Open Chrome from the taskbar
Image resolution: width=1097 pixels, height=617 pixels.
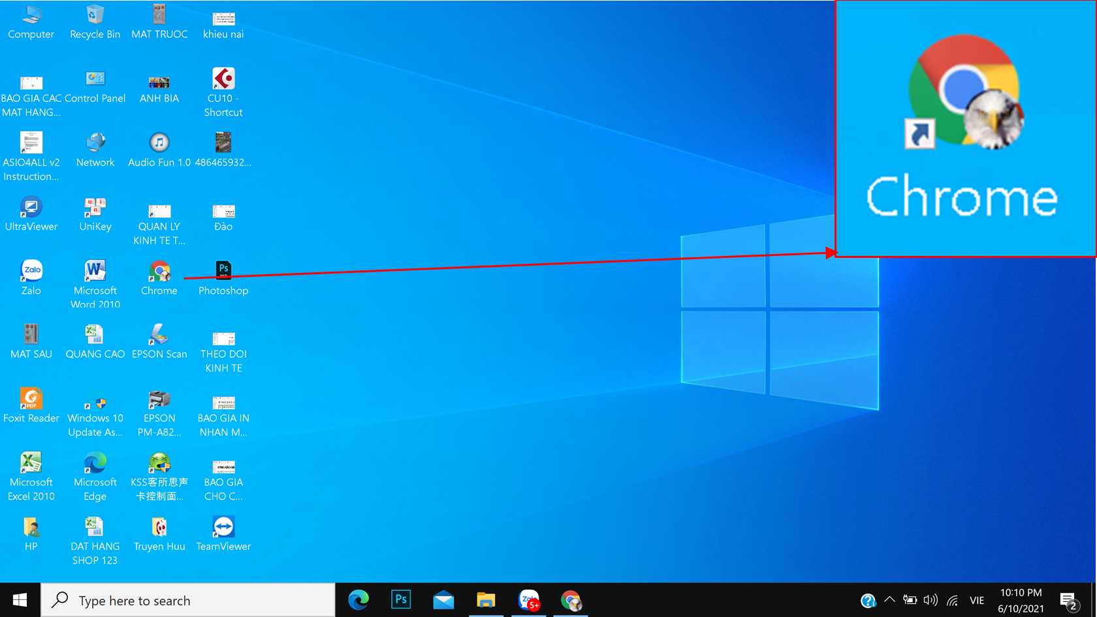571,600
